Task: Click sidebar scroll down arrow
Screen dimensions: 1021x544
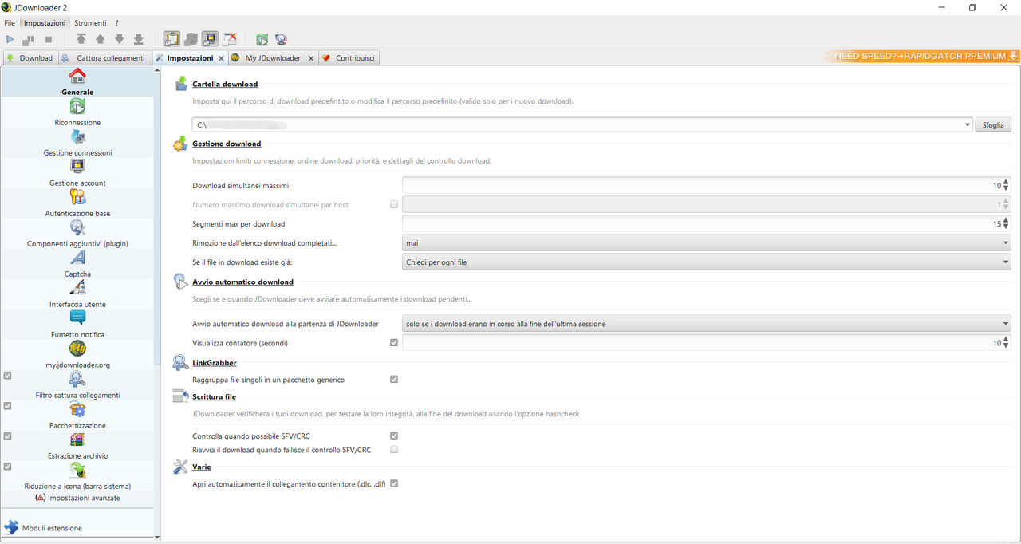Action: (157, 538)
